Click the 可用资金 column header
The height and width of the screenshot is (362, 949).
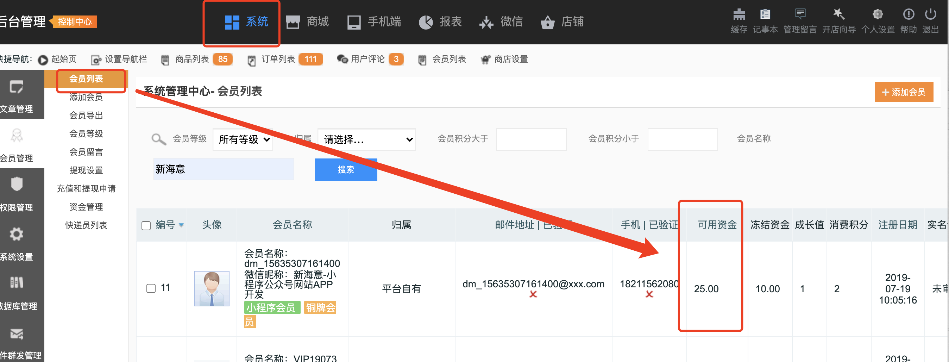(x=717, y=225)
